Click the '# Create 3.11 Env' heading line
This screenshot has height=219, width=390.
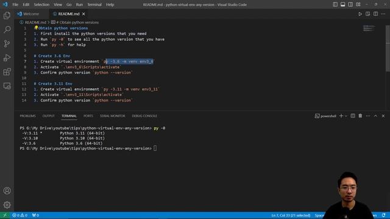pos(53,84)
